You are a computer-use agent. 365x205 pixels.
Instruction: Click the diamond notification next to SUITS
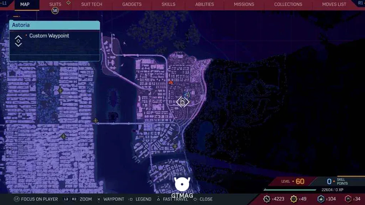pyautogui.click(x=69, y=3)
